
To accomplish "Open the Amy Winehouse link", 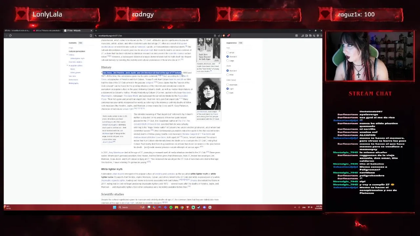I will pos(116,152).
